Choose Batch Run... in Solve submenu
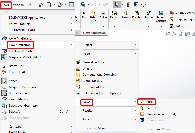The image size is (195, 133). pyautogui.click(x=166, y=108)
